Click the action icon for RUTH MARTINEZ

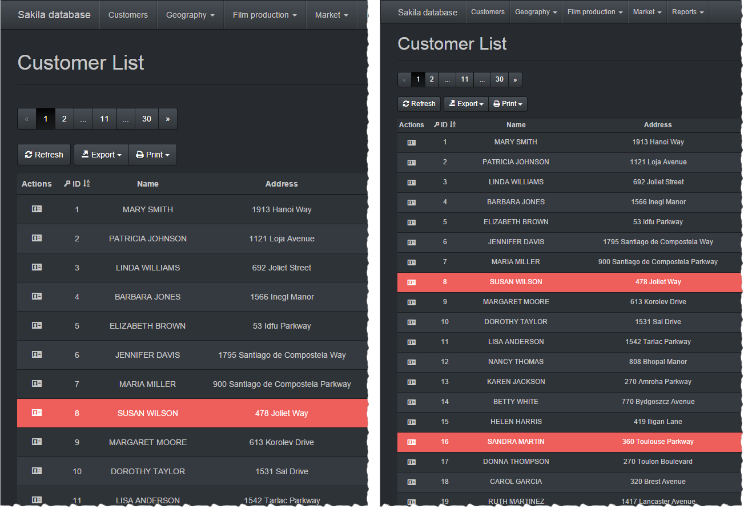point(412,502)
